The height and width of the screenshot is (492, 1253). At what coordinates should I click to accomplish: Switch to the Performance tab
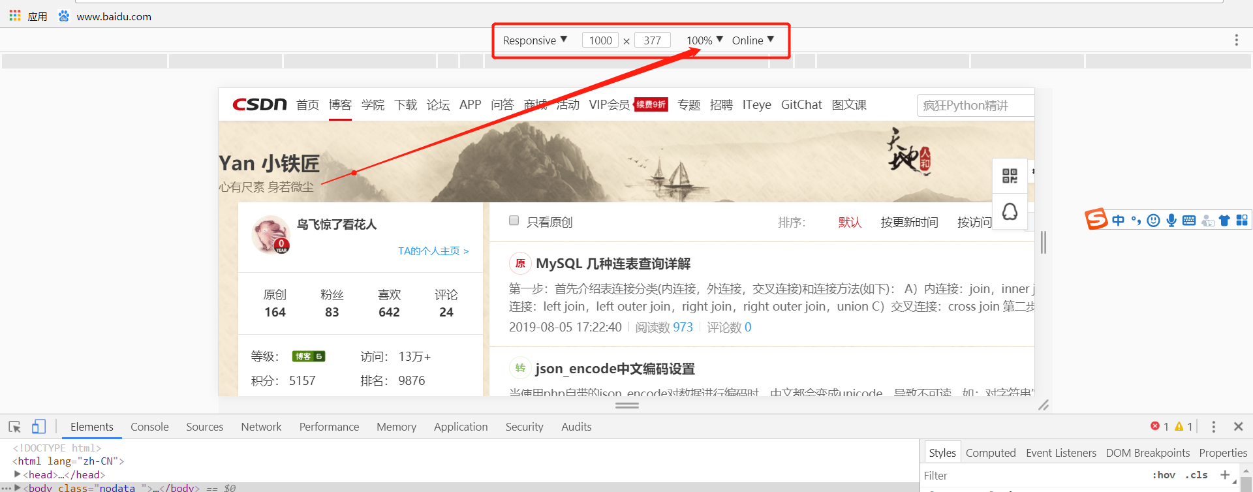(329, 427)
